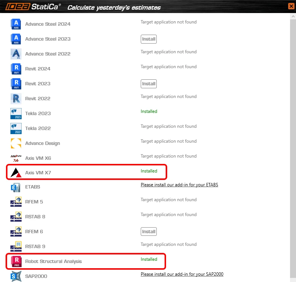Select the Axis VM X7 label
Image resolution: width=296 pixels, height=282 pixels.
38,172
